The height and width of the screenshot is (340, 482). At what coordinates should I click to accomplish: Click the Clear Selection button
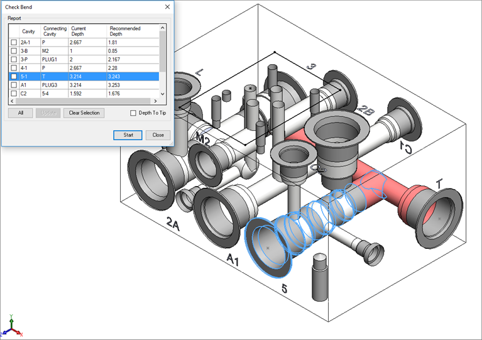[x=84, y=113]
